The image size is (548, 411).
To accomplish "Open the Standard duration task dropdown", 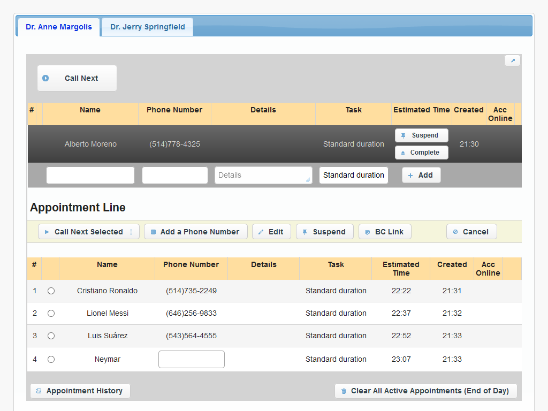I will pos(353,175).
